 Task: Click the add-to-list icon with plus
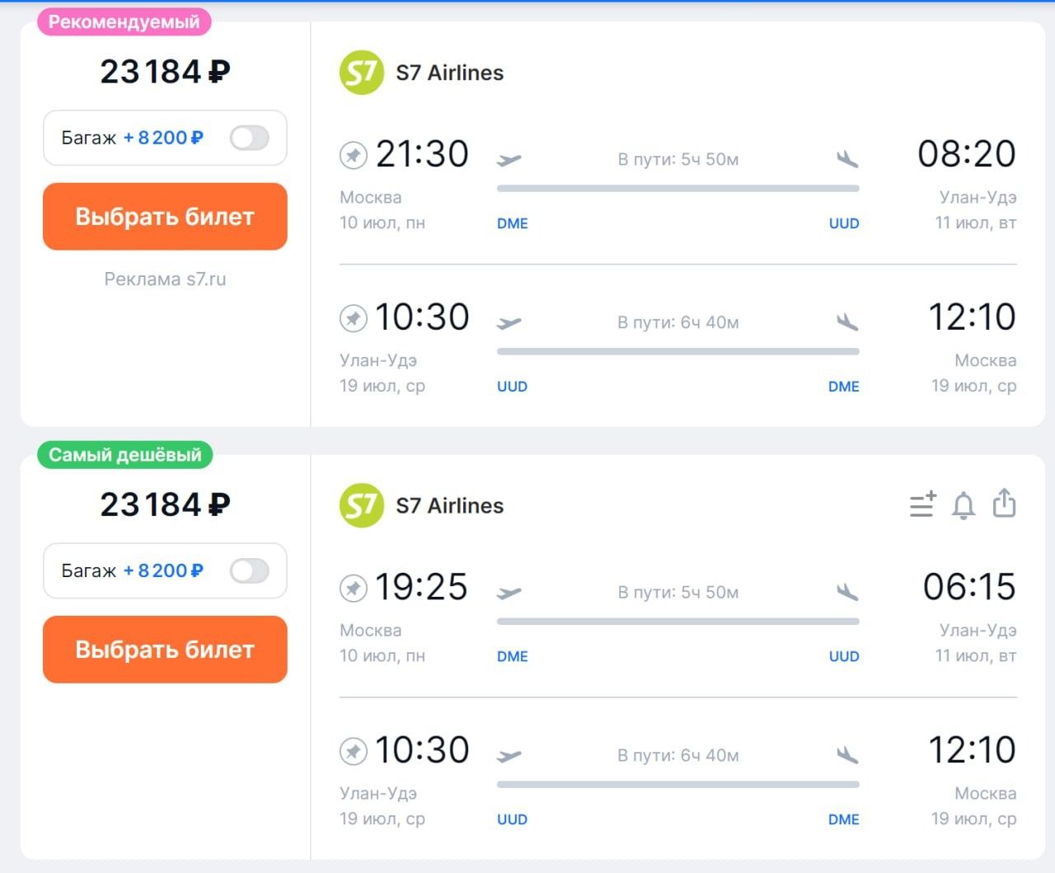tap(922, 505)
